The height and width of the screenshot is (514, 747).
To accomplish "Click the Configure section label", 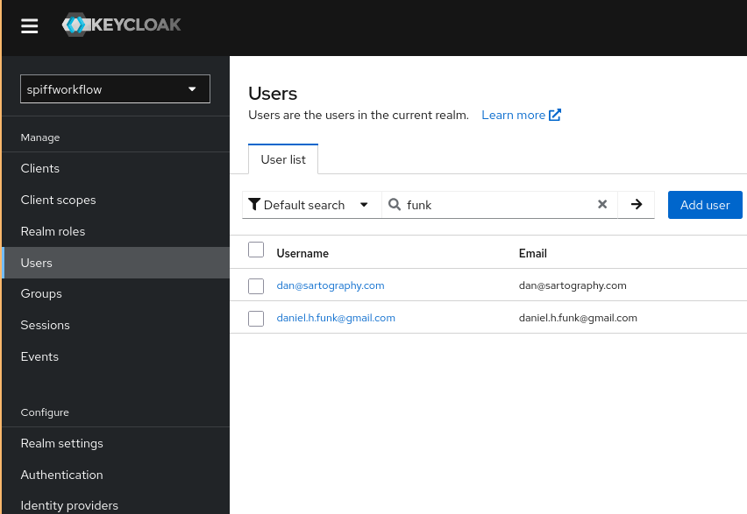I will tap(45, 412).
